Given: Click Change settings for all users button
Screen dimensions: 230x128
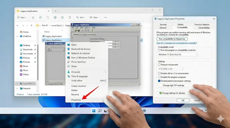Looking at the screenshot, I should click(x=172, y=93).
